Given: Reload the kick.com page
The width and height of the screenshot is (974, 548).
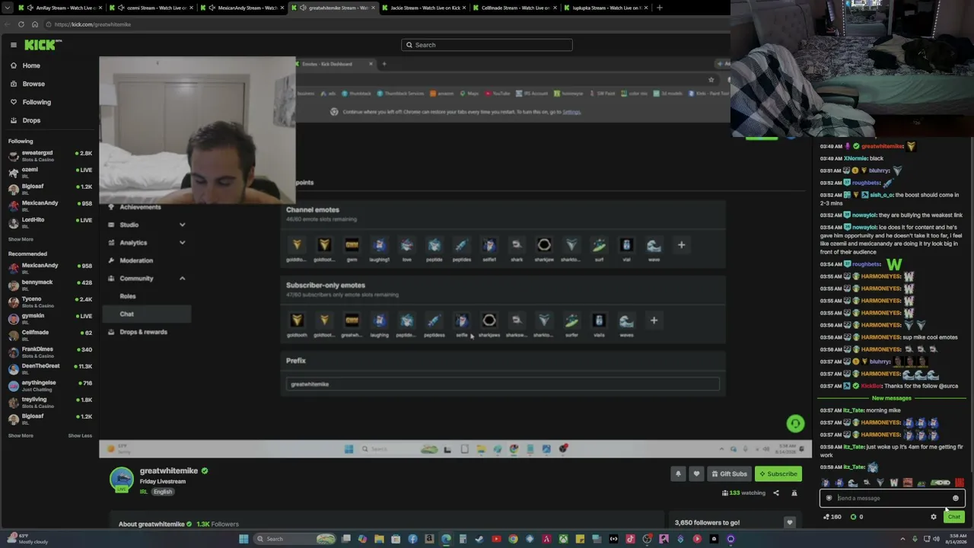Looking at the screenshot, I should point(21,24).
